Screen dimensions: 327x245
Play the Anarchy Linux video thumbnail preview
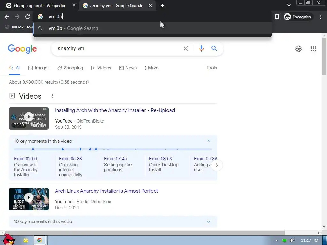click(29, 118)
